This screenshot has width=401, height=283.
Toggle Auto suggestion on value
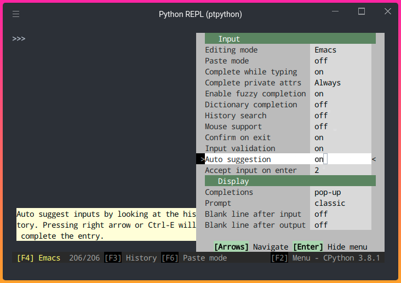(x=319, y=159)
